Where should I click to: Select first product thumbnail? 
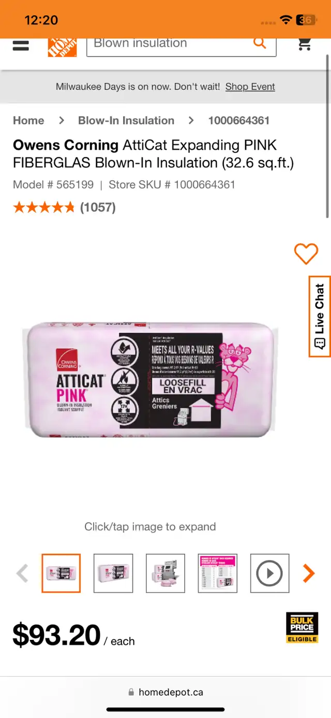[x=61, y=573]
